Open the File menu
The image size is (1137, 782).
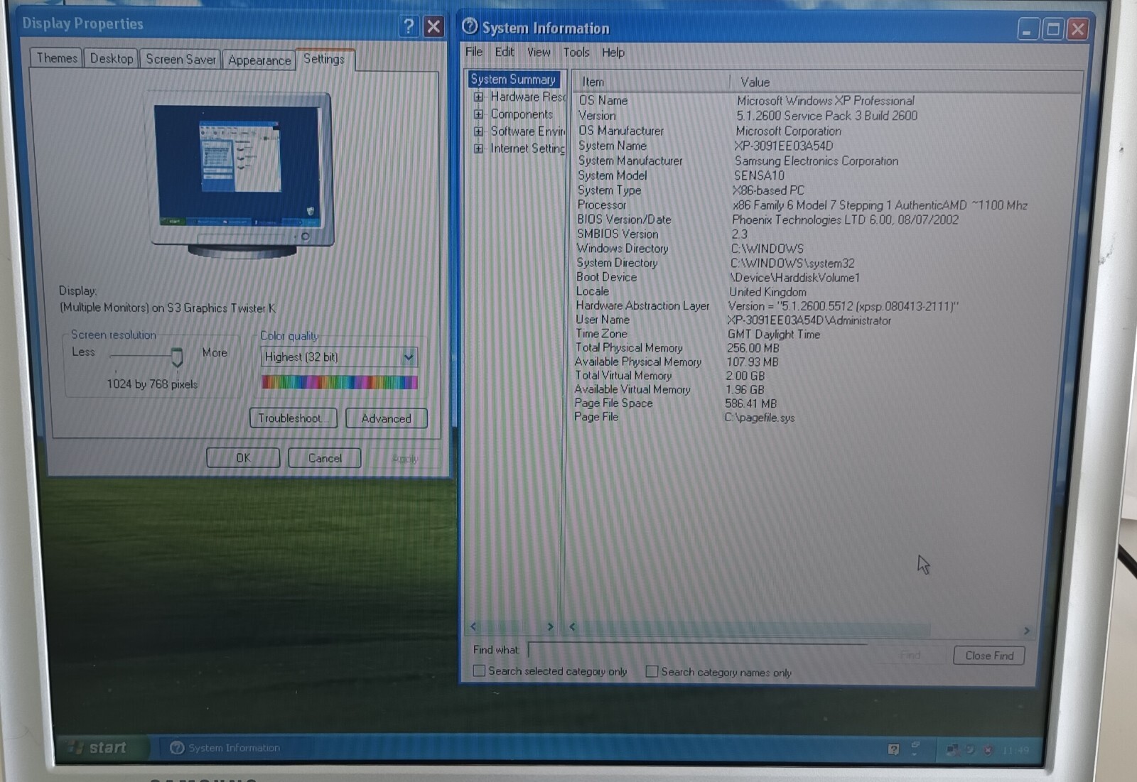coord(474,52)
